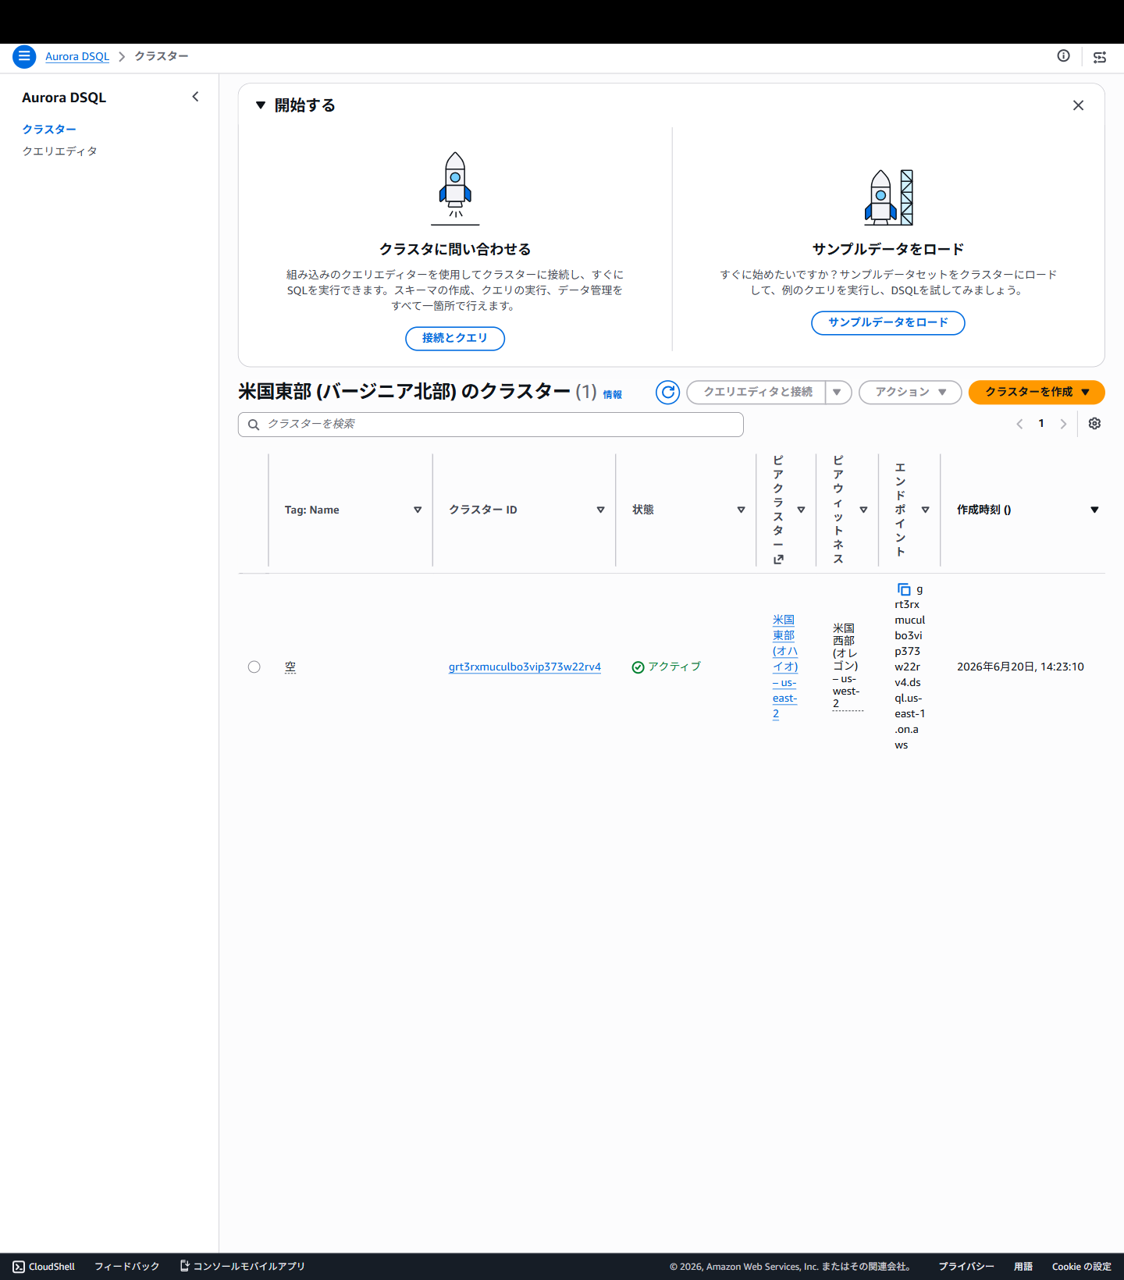Open 用語 footer link

(x=1023, y=1267)
